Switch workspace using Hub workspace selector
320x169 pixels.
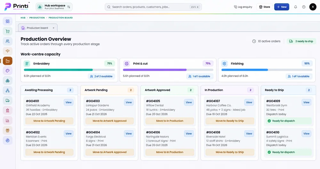(x=54, y=7)
